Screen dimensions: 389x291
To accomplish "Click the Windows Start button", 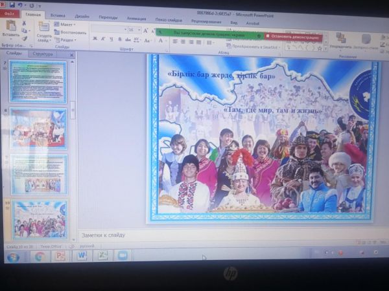I will pos(12,257).
